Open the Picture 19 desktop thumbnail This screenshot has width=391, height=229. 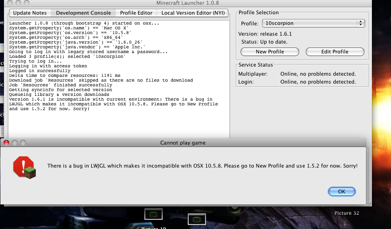coord(153,214)
